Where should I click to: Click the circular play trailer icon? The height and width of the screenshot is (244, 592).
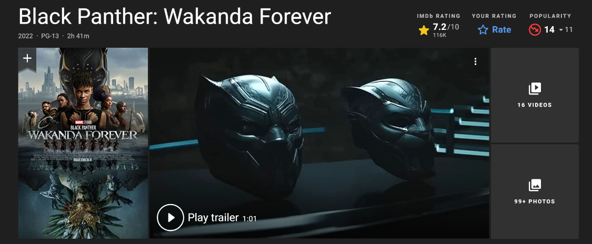tap(170, 217)
